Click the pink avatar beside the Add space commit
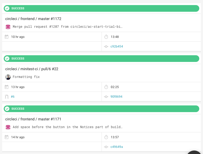 coord(8,127)
